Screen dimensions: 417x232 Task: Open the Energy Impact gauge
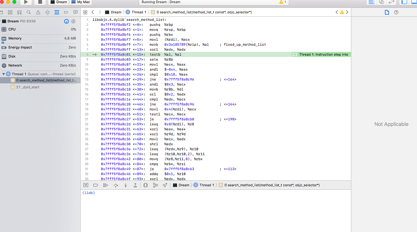click(x=40, y=47)
